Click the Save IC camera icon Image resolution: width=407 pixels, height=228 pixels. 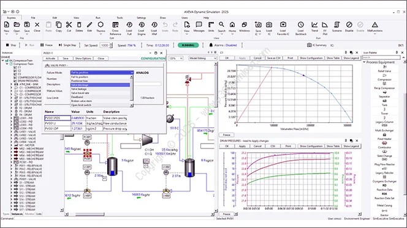coord(258,25)
